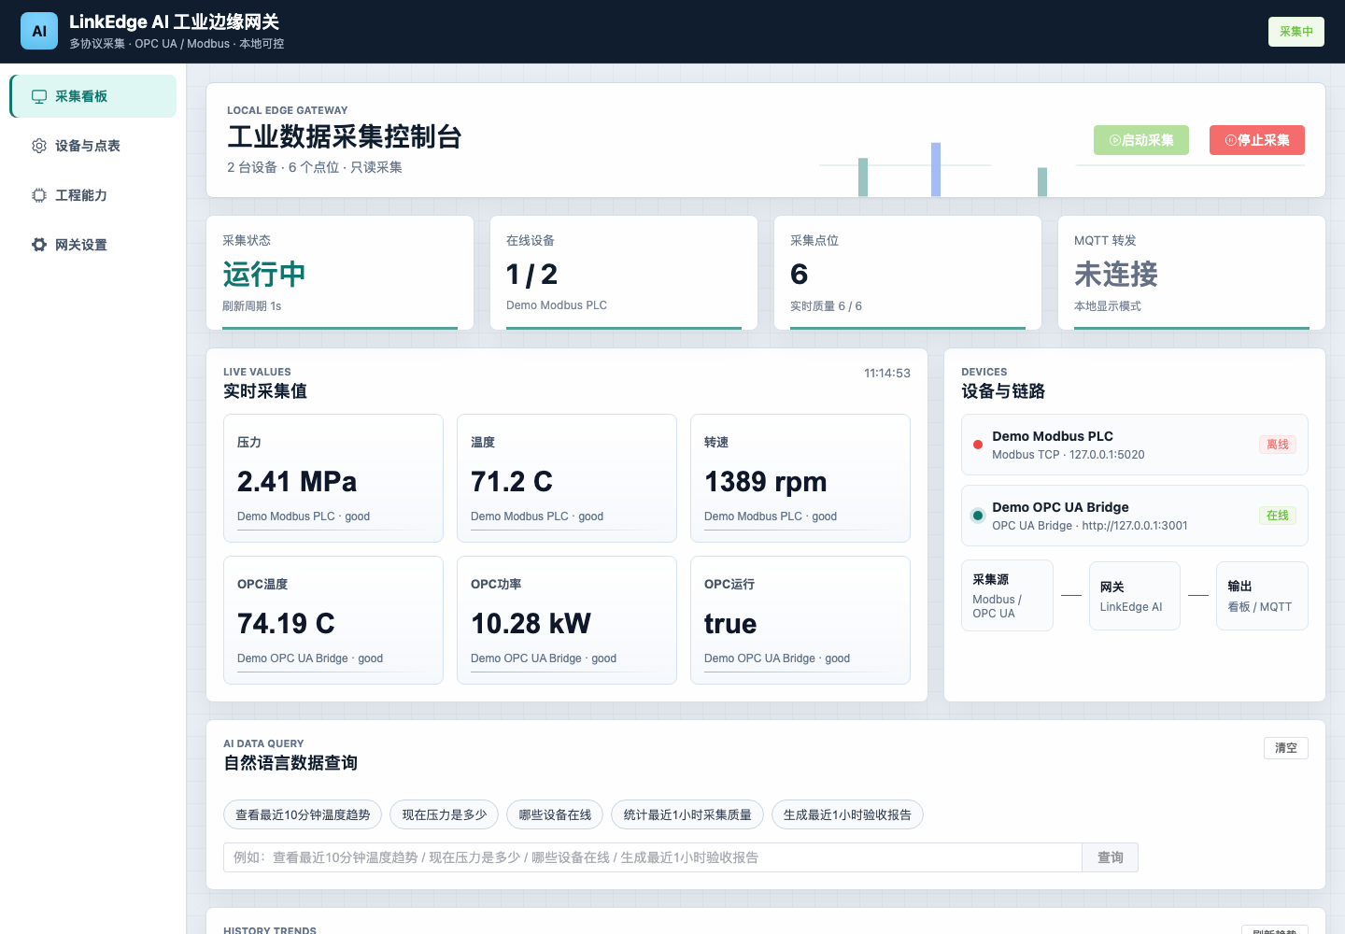This screenshot has height=934, width=1345.
Task: Click the MQTT 转发 未连接 stat card
Action: click(x=1192, y=273)
